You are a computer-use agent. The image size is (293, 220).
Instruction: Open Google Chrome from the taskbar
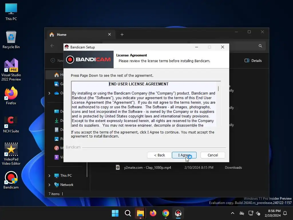coord(166,213)
